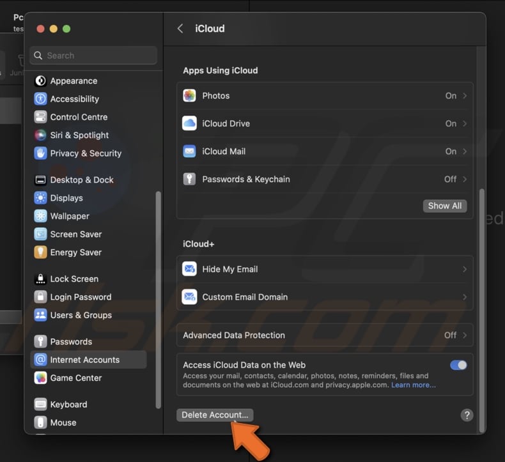Click the sidebar vertical scrollbar
The height and width of the screenshot is (462, 505).
pos(159,300)
